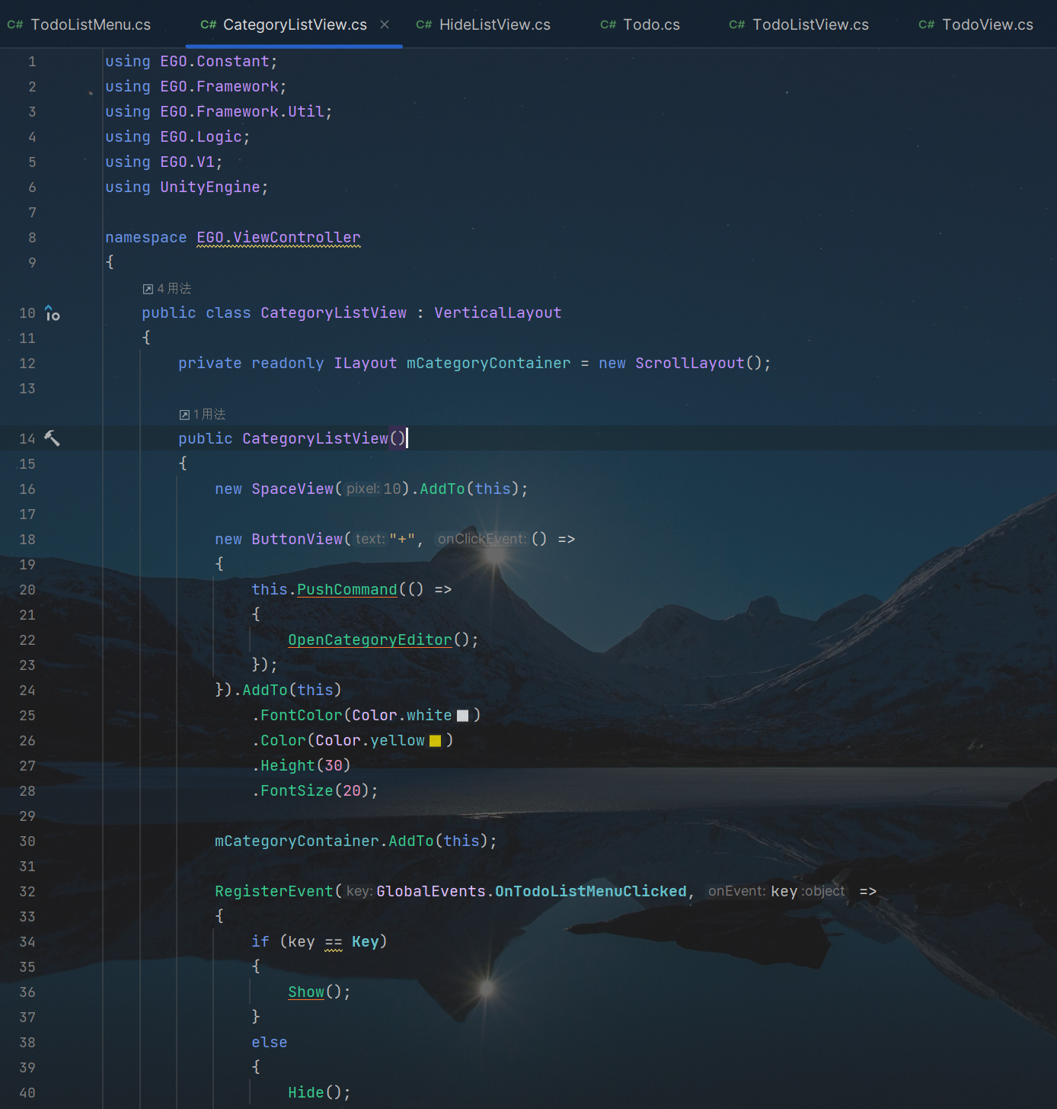The image size is (1057, 1109).
Task: Click the Hide method call on line 40
Action: [x=306, y=1092]
